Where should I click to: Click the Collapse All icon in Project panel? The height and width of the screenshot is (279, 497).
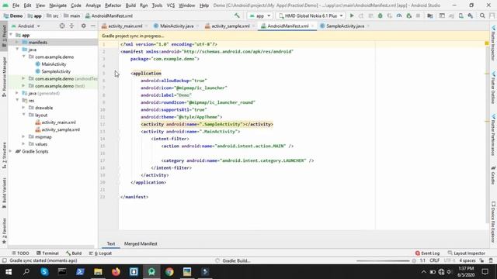coord(71,26)
